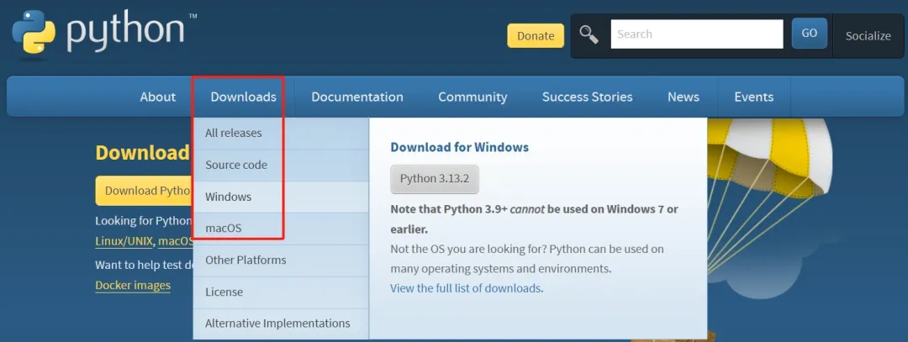The width and height of the screenshot is (908, 342).
Task: Expand the Socialize menu
Action: click(868, 35)
